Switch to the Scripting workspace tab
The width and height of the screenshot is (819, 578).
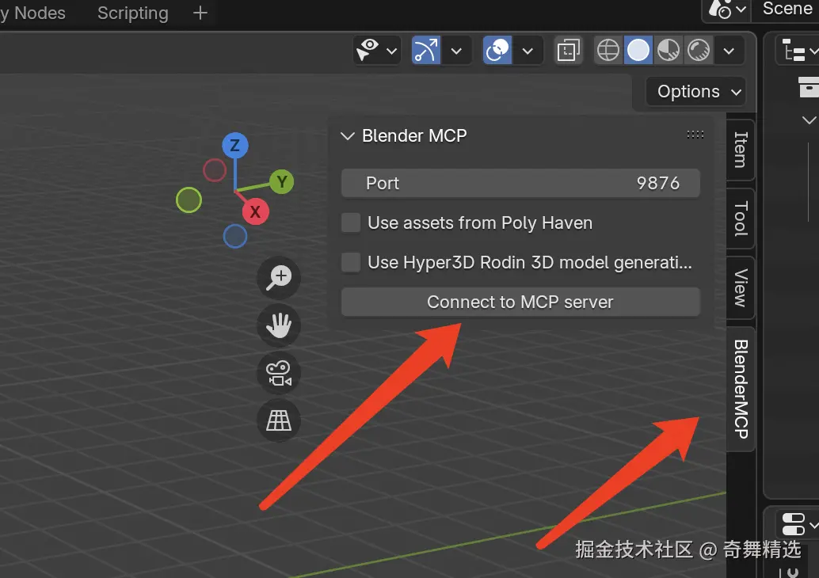tap(132, 13)
